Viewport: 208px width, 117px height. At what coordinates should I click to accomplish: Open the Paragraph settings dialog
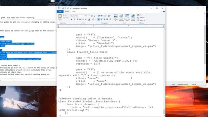click(110, 19)
